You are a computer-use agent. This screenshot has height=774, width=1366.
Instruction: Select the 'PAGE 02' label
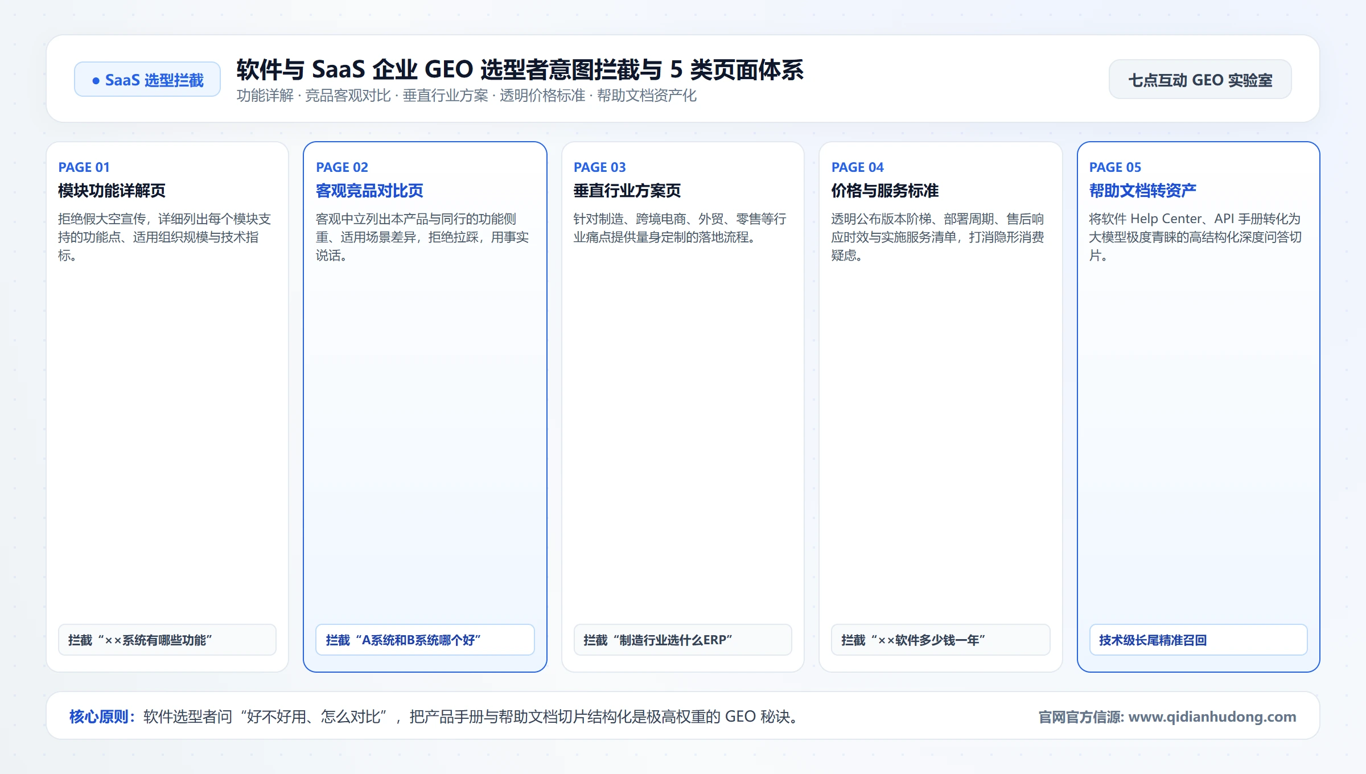[341, 167]
